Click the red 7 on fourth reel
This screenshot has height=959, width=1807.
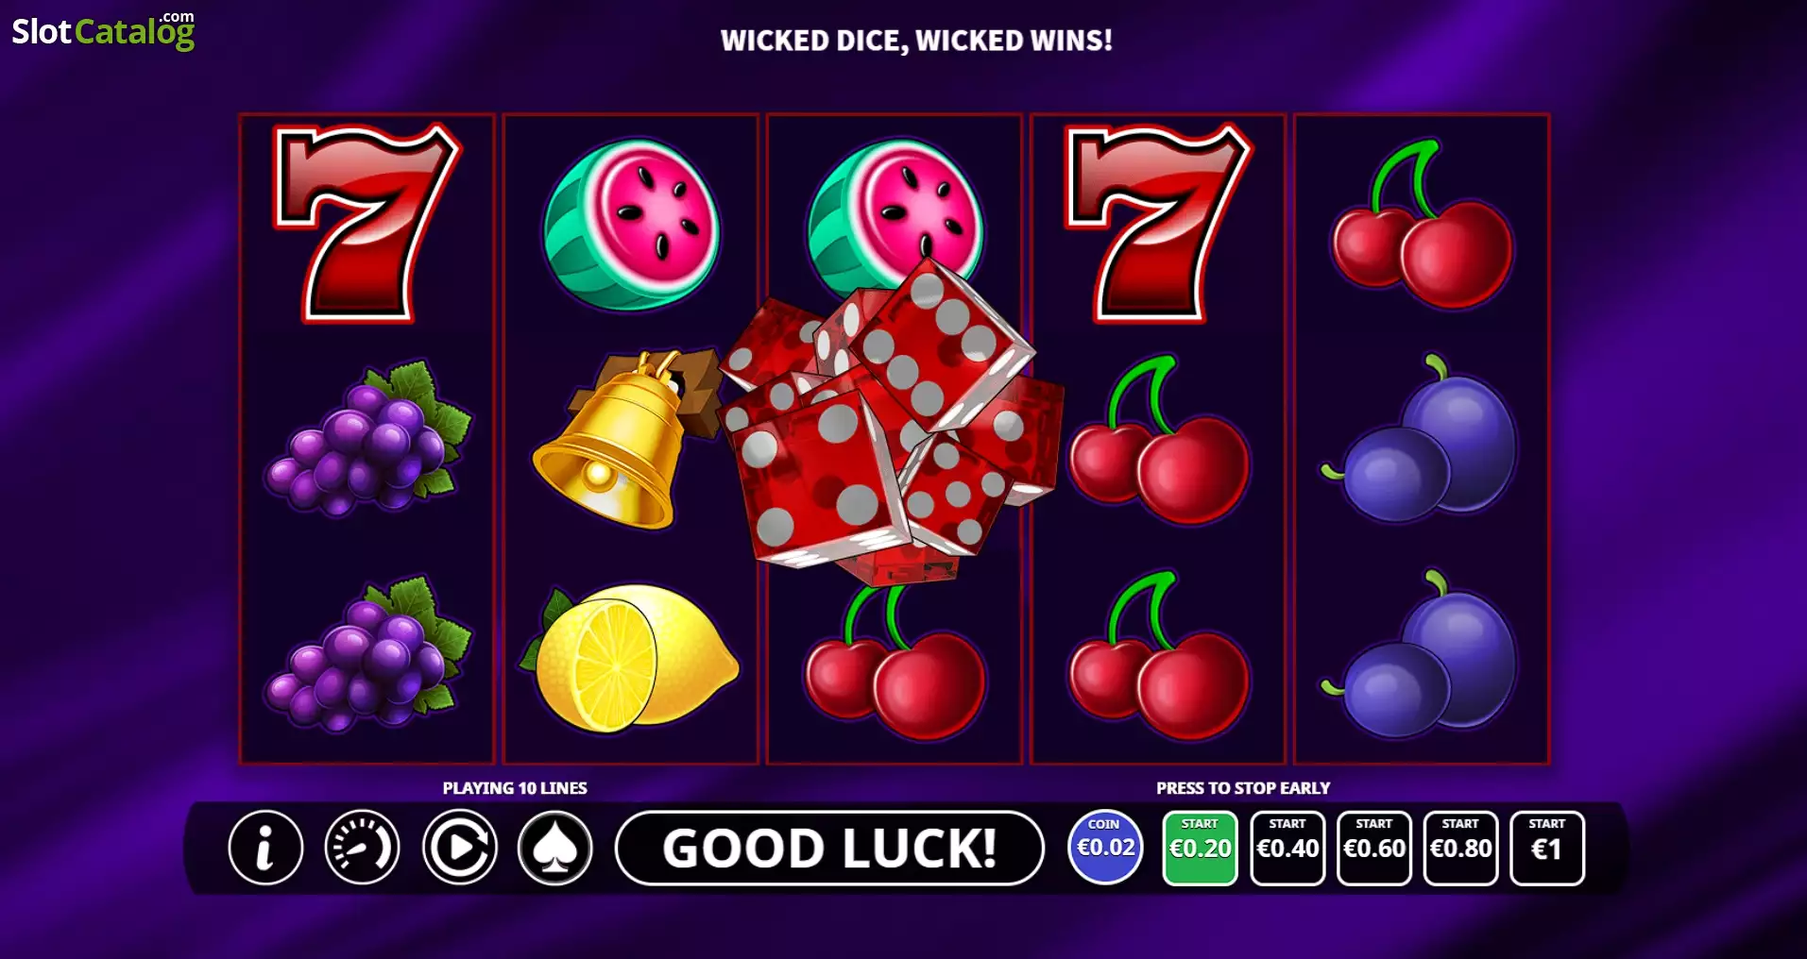tap(1159, 223)
